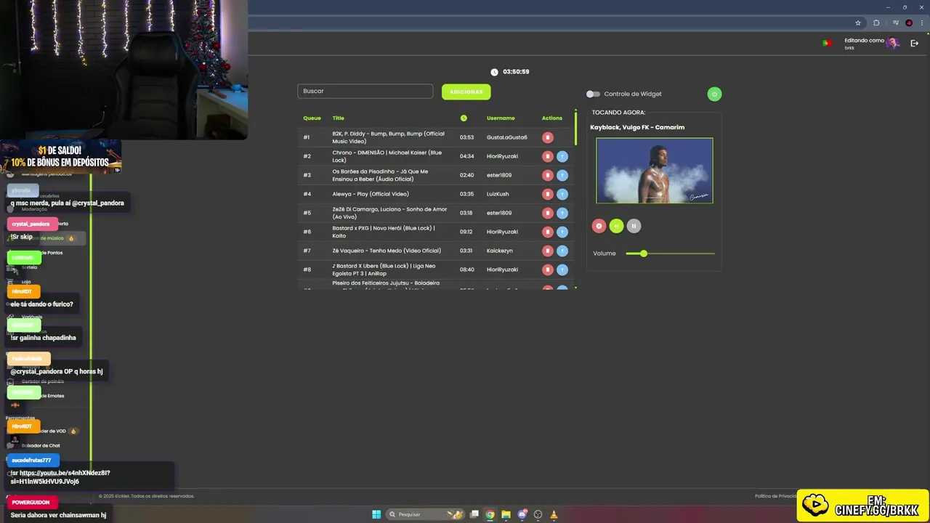Click the now playing title 'Kayblack, Vulgo FK - Camarim'
This screenshot has width=930, height=523.
coord(637,127)
